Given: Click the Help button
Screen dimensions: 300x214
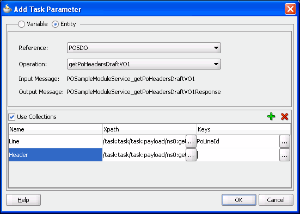Looking at the screenshot, I should (x=23, y=200).
